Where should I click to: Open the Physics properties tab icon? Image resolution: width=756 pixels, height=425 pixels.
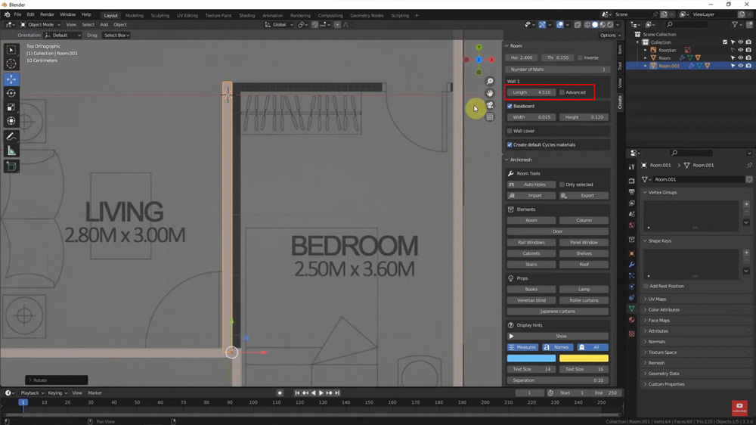[x=631, y=287]
